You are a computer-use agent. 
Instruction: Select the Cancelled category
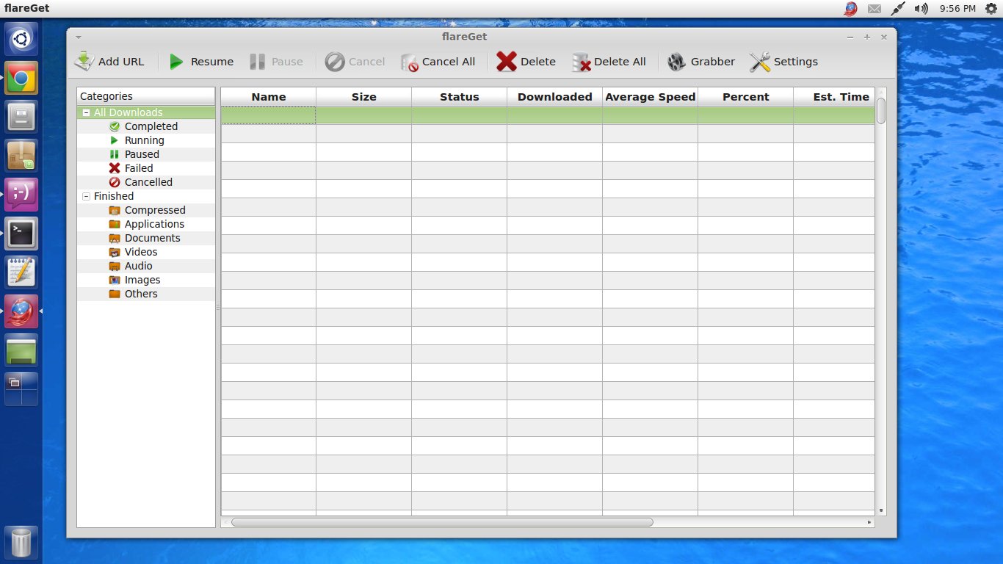148,182
